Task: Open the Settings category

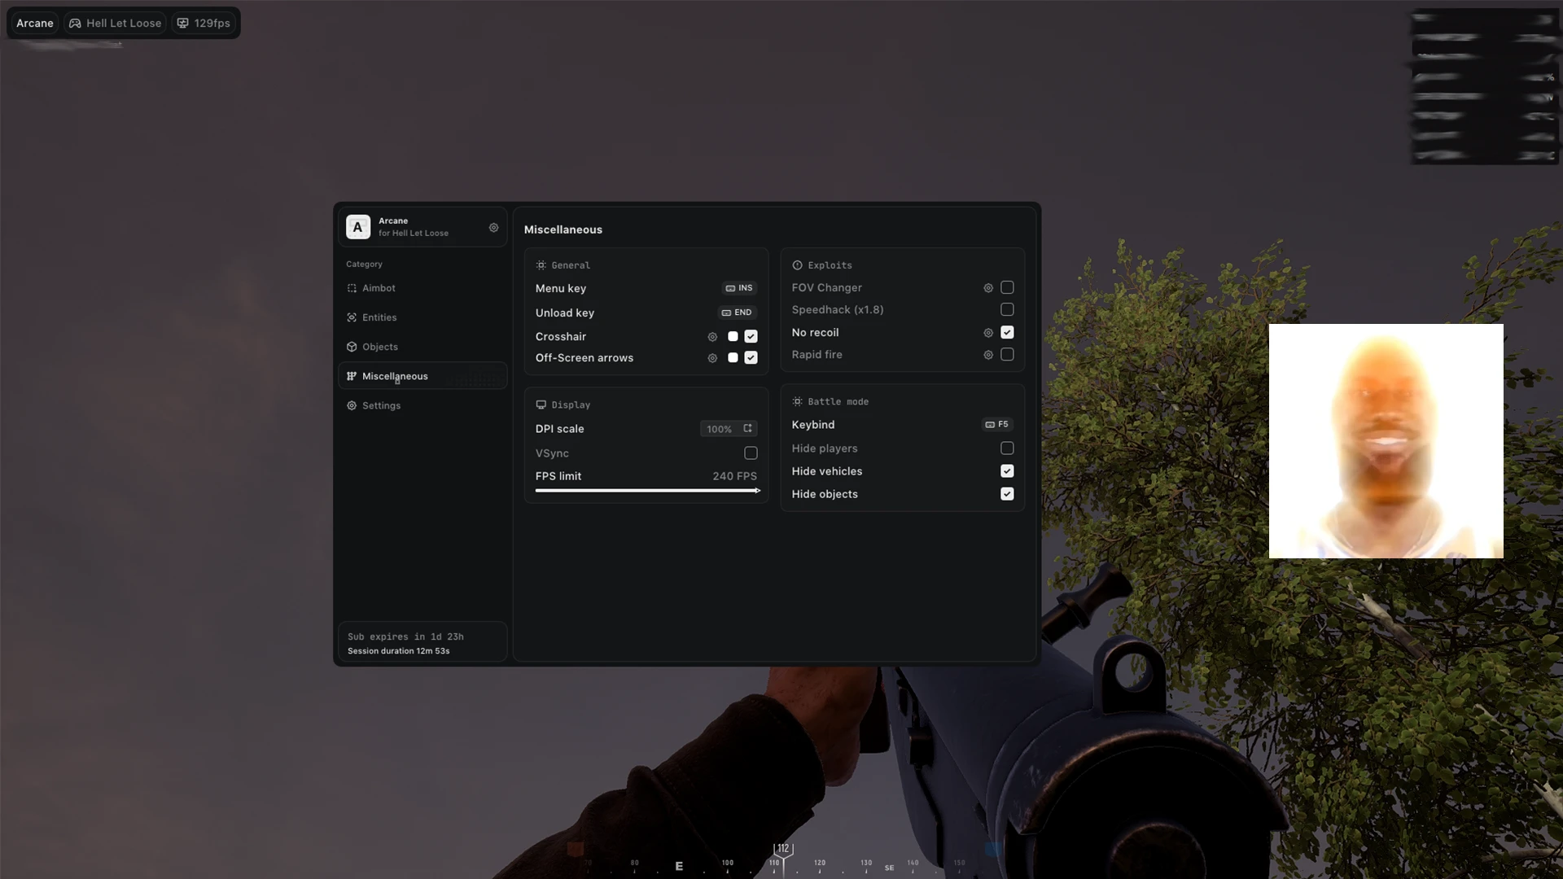Action: point(422,405)
